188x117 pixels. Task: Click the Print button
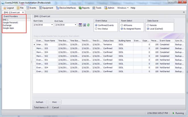click(x=54, y=102)
